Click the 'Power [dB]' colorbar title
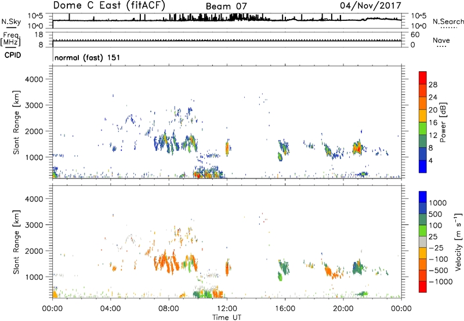The image size is (464, 321). 443,122
